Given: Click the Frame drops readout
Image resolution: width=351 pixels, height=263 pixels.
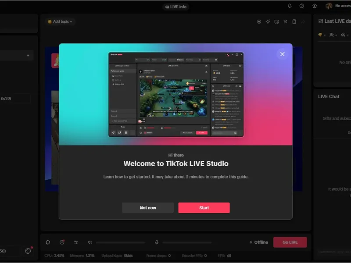Looking at the screenshot, I should (158, 256).
